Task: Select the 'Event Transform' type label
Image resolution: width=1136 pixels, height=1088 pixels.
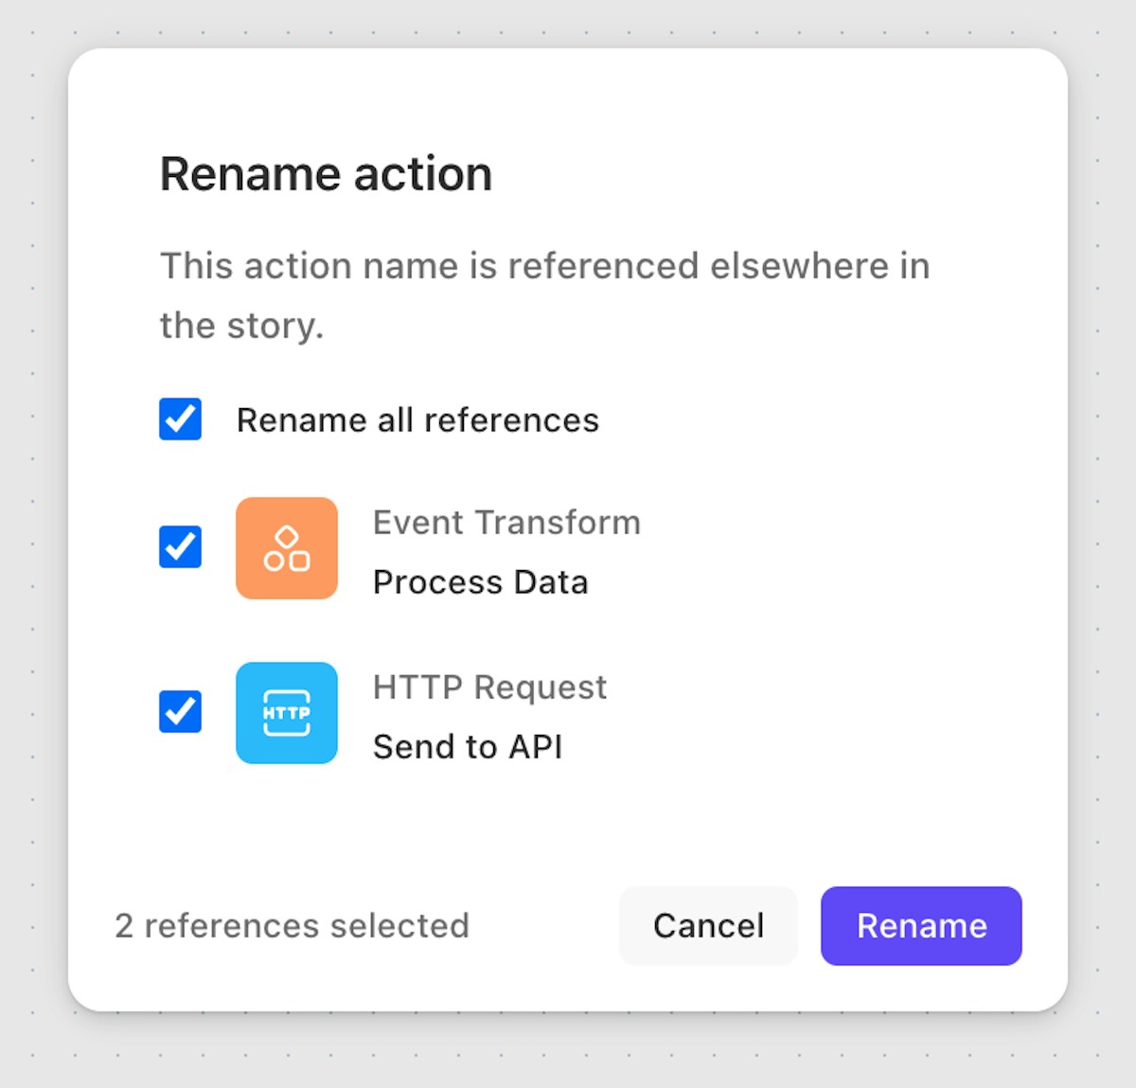Action: [506, 523]
